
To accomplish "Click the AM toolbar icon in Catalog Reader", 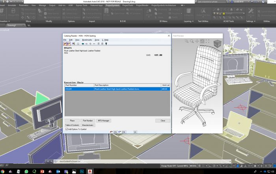I will point(65,44).
